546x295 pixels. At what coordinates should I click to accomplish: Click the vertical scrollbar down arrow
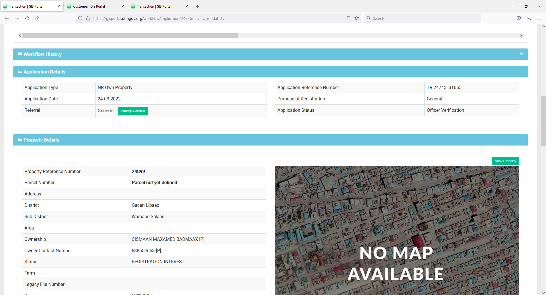543,292
